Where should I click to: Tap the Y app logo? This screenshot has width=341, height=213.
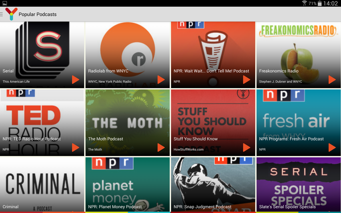point(11,14)
